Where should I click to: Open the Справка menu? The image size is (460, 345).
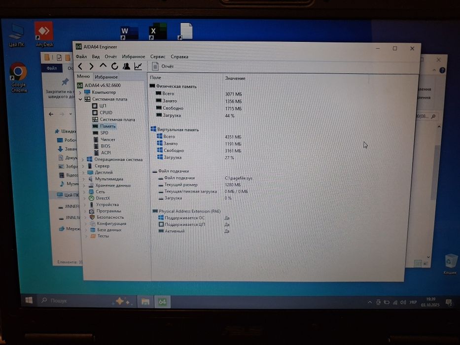pyautogui.click(x=179, y=56)
